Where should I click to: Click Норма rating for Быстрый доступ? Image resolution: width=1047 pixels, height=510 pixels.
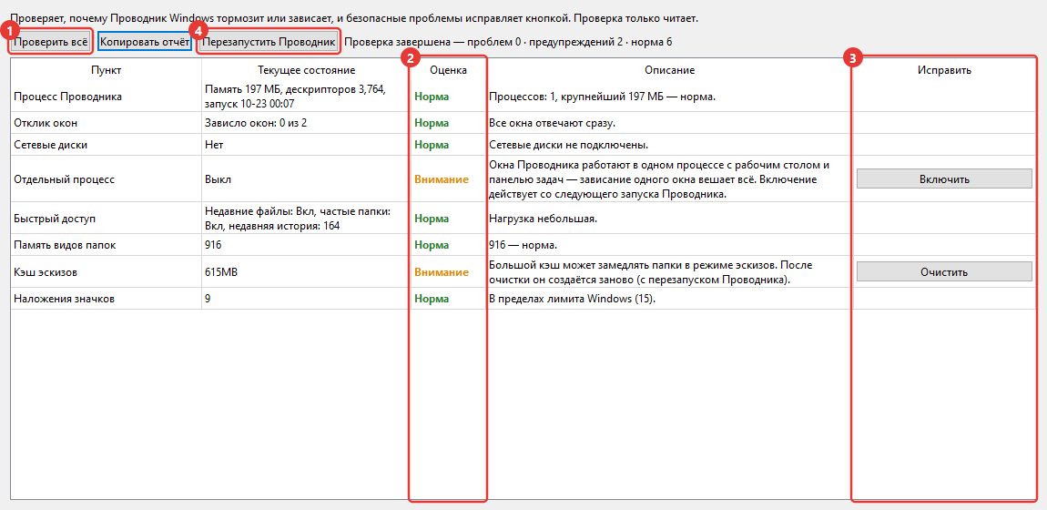click(x=432, y=219)
